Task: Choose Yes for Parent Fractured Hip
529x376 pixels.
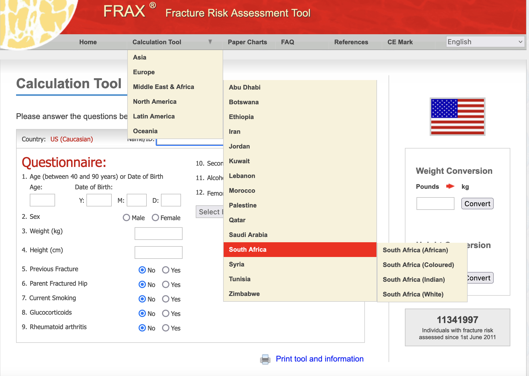Action: tap(166, 284)
